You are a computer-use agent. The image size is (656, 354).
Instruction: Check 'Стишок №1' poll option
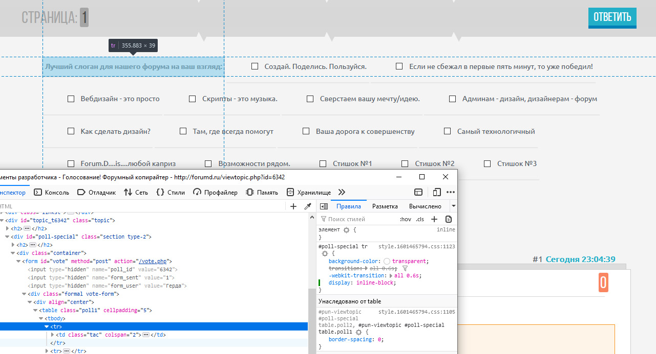pyautogui.click(x=323, y=164)
